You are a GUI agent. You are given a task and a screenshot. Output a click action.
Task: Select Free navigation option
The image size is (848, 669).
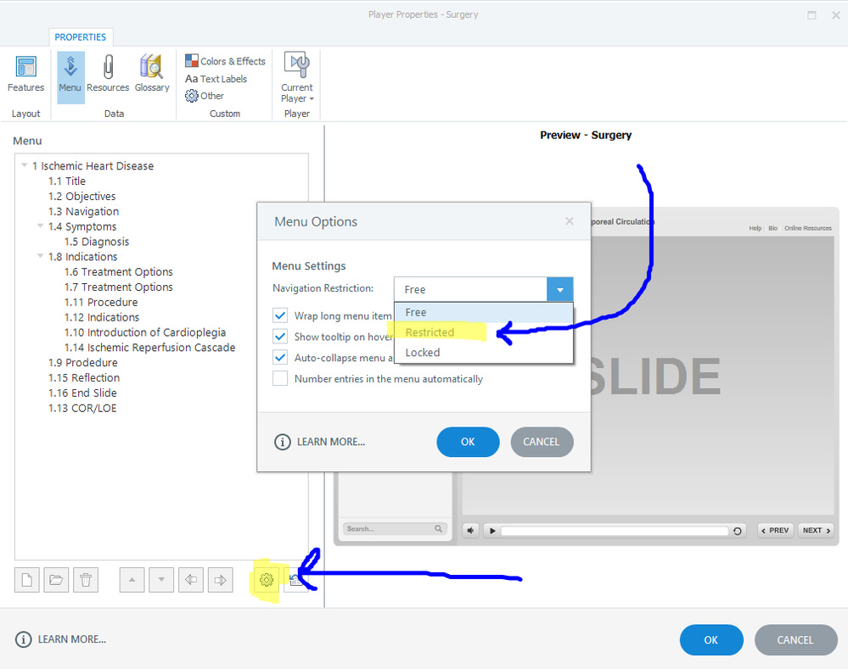(x=484, y=312)
